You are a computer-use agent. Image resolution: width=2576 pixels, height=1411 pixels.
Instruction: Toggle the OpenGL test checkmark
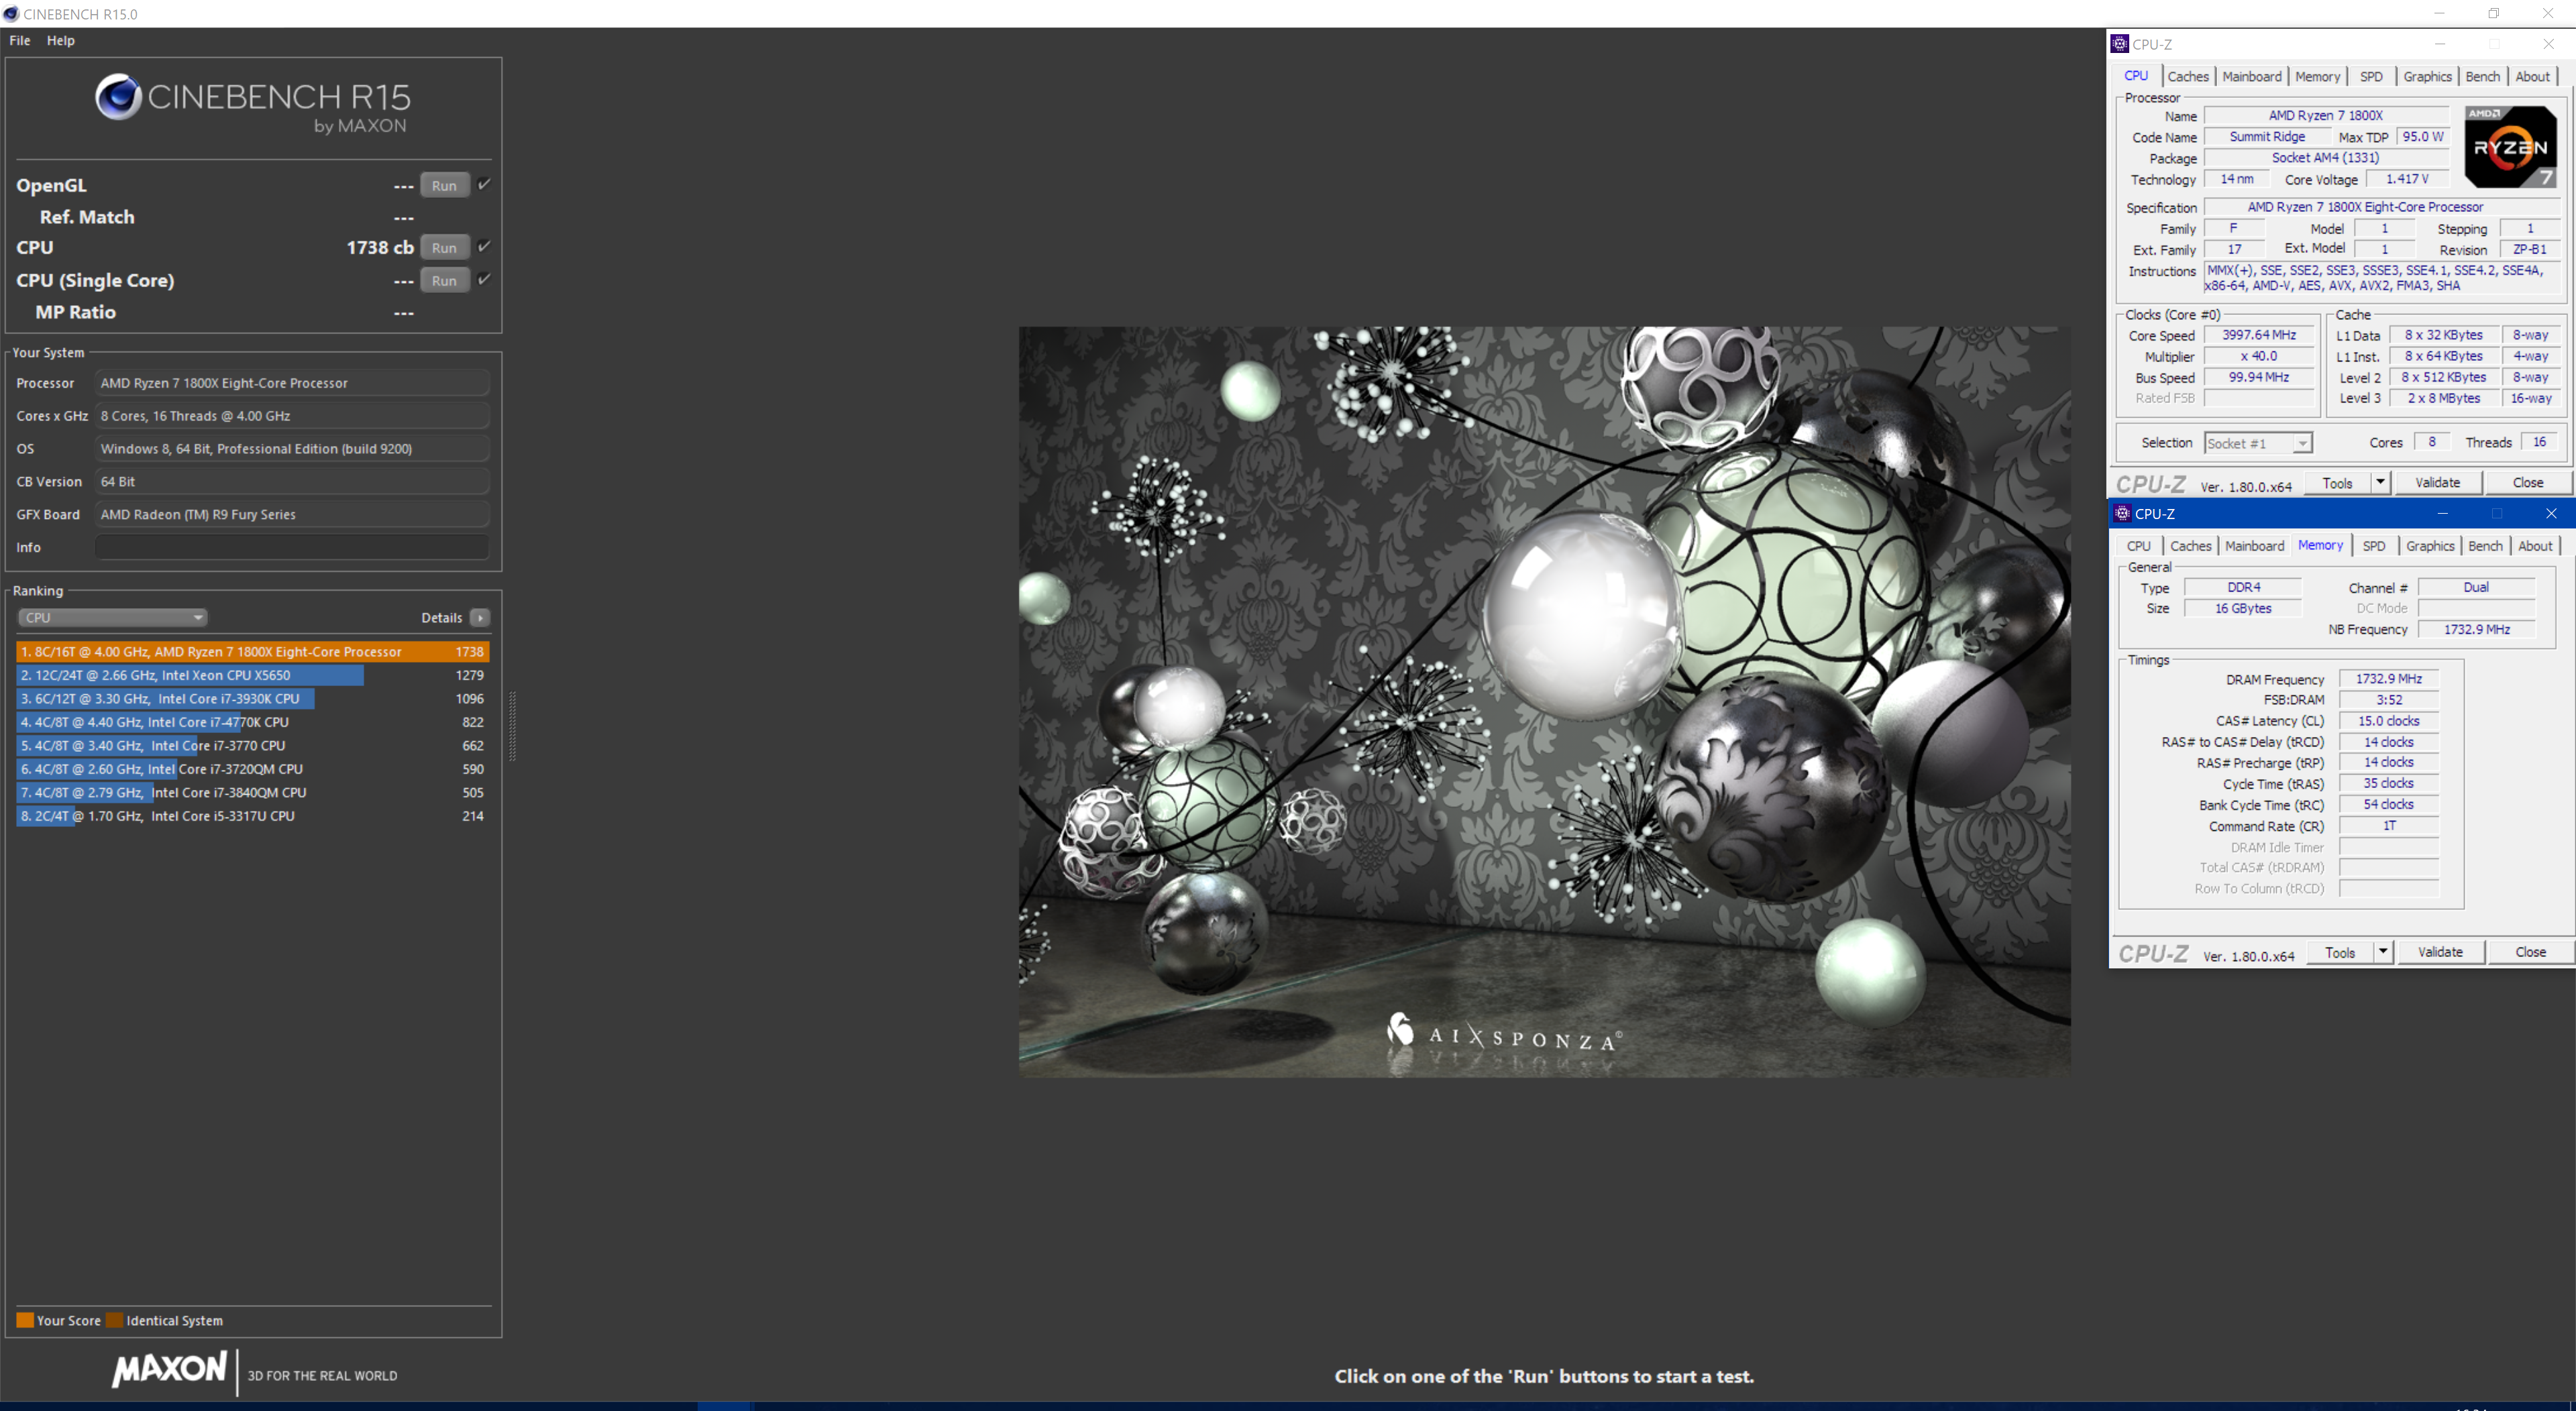click(x=484, y=184)
